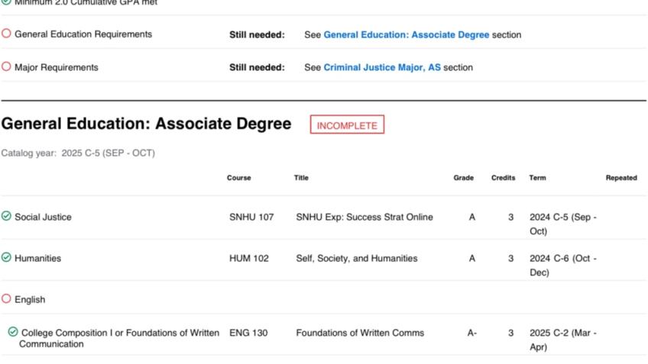Click the College Composition I or Foundations requirement label
Screen dimensions: 648x364
119,338
